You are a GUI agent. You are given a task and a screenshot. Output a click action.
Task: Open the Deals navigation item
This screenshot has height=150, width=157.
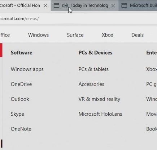[x=138, y=35]
